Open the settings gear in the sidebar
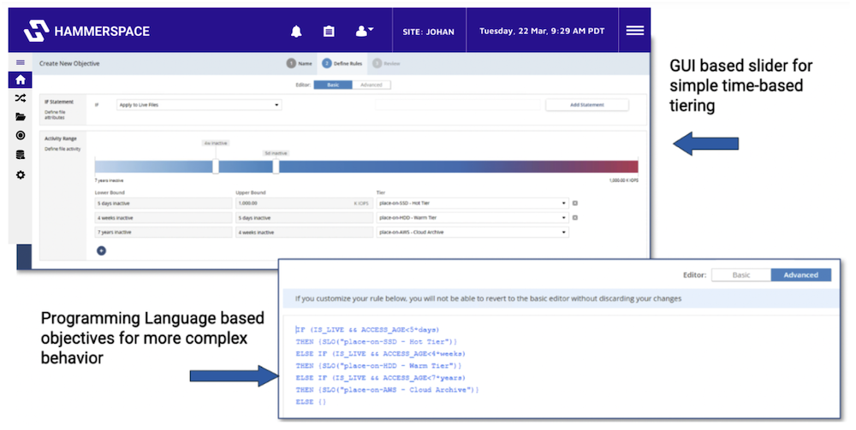Image resolution: width=856 pixels, height=430 pixels. (x=21, y=175)
